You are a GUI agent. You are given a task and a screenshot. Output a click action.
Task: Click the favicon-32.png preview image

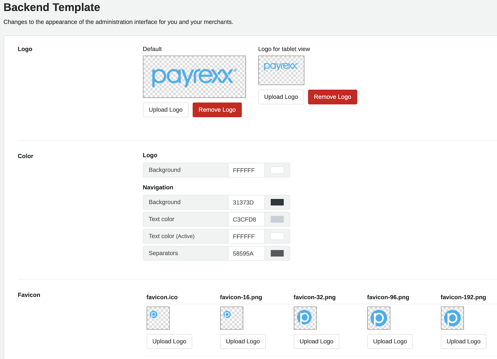pyautogui.click(x=305, y=318)
